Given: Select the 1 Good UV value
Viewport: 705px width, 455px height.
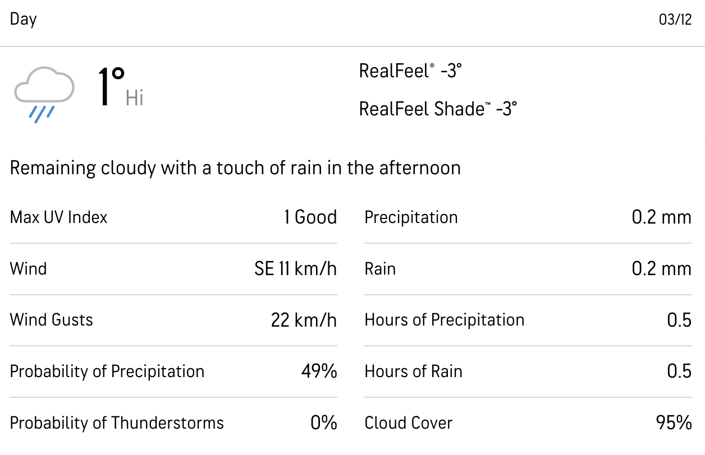Looking at the screenshot, I should pos(310,217).
